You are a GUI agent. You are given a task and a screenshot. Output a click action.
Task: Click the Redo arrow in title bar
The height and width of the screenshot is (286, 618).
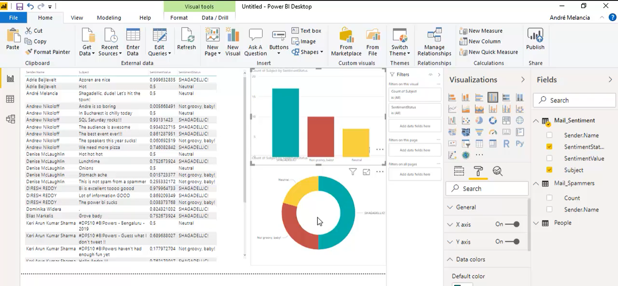41,6
